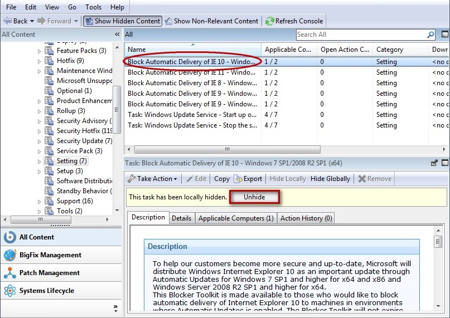Open the Take Action dropdown
The image size is (450, 318).
(x=152, y=179)
